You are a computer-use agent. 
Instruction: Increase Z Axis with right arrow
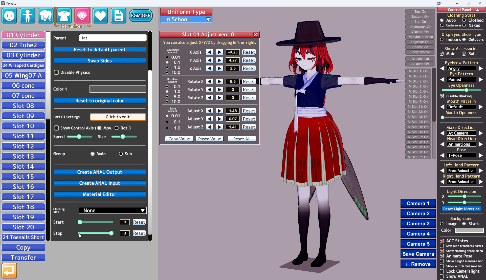pyautogui.click(x=219, y=68)
